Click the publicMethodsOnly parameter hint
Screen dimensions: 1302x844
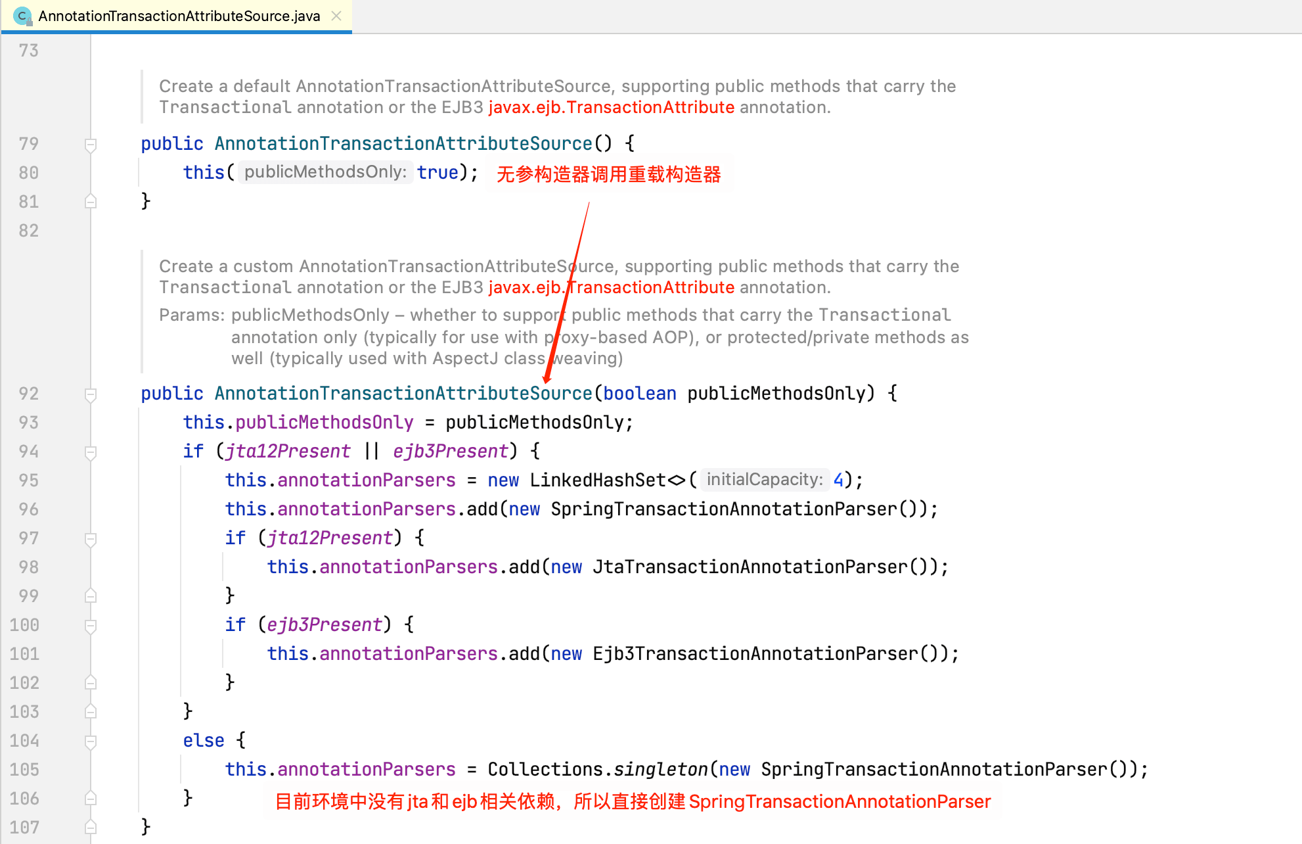click(x=325, y=172)
